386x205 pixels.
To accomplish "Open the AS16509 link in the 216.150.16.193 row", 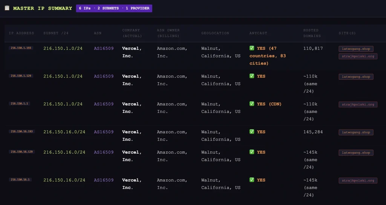I will pos(104,132).
